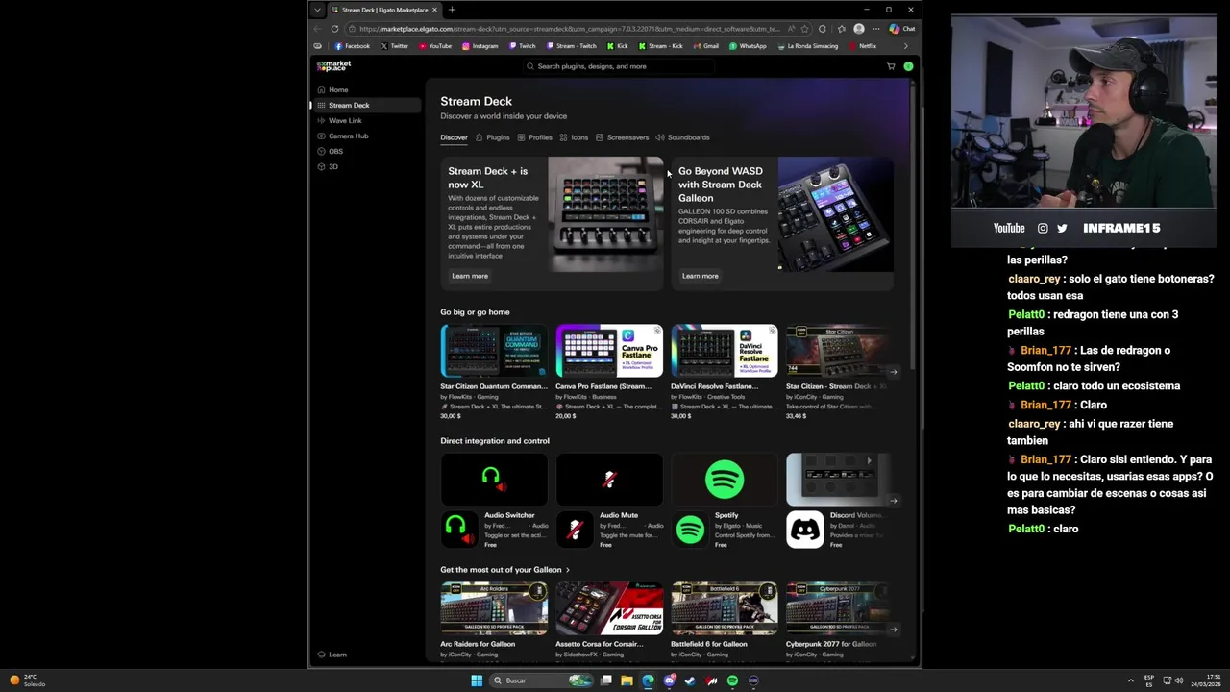1230x692 pixels.
Task: Switch to the Plugins tab
Action: 492,137
